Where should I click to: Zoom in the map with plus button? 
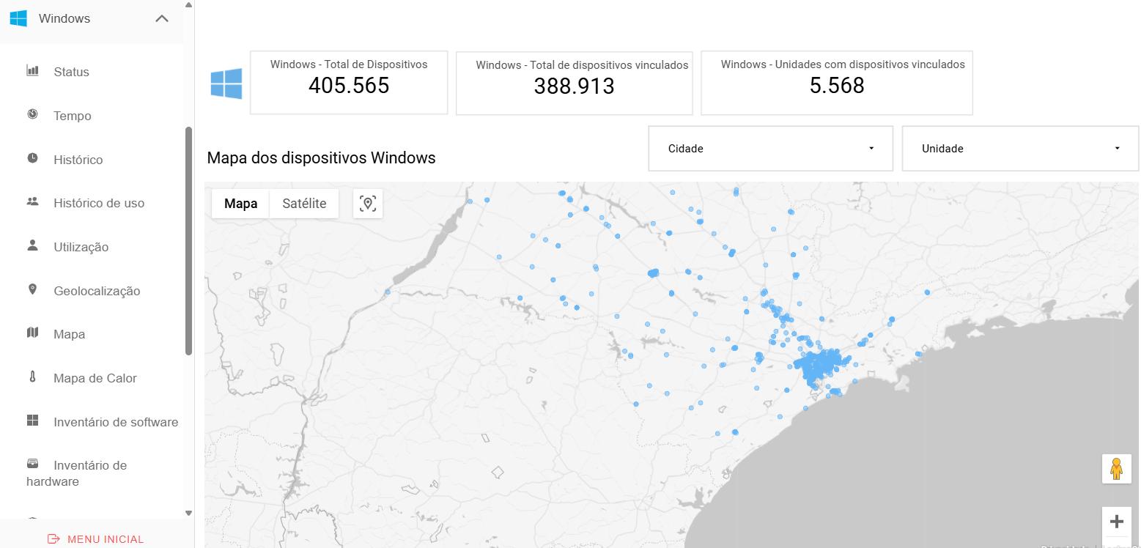coord(1116,522)
